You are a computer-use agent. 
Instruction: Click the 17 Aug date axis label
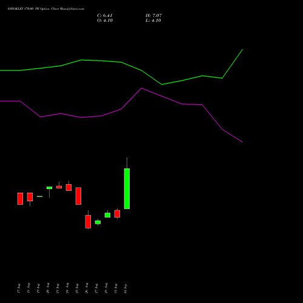[x=19, y=288]
